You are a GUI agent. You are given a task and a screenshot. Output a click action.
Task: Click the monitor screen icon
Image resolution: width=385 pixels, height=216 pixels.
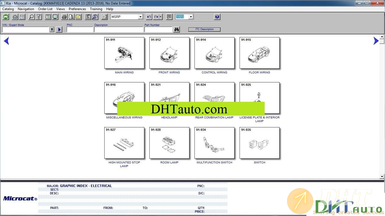(55, 17)
